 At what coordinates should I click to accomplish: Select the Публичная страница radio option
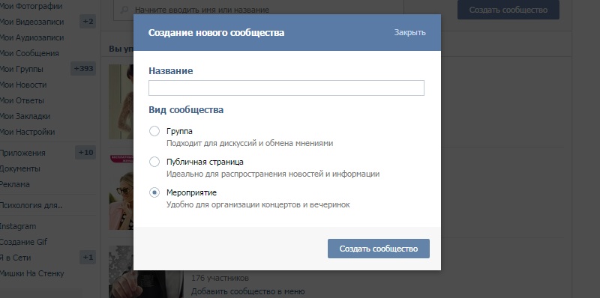(154, 162)
